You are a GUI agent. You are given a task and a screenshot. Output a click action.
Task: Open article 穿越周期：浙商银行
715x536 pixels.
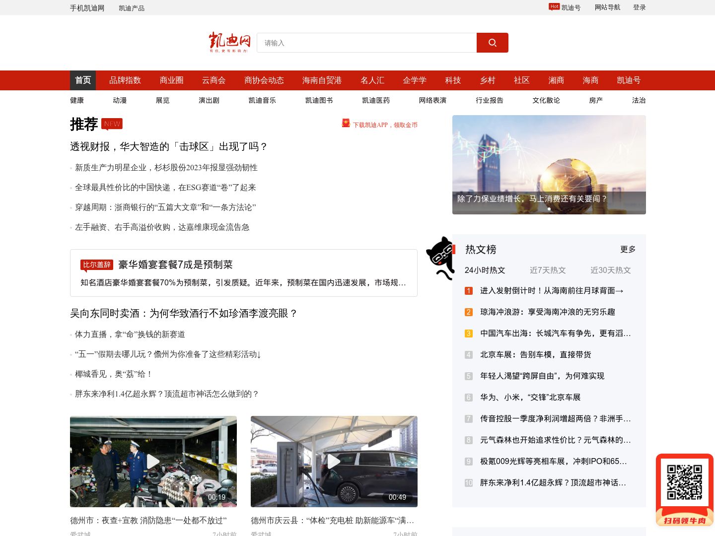(165, 207)
